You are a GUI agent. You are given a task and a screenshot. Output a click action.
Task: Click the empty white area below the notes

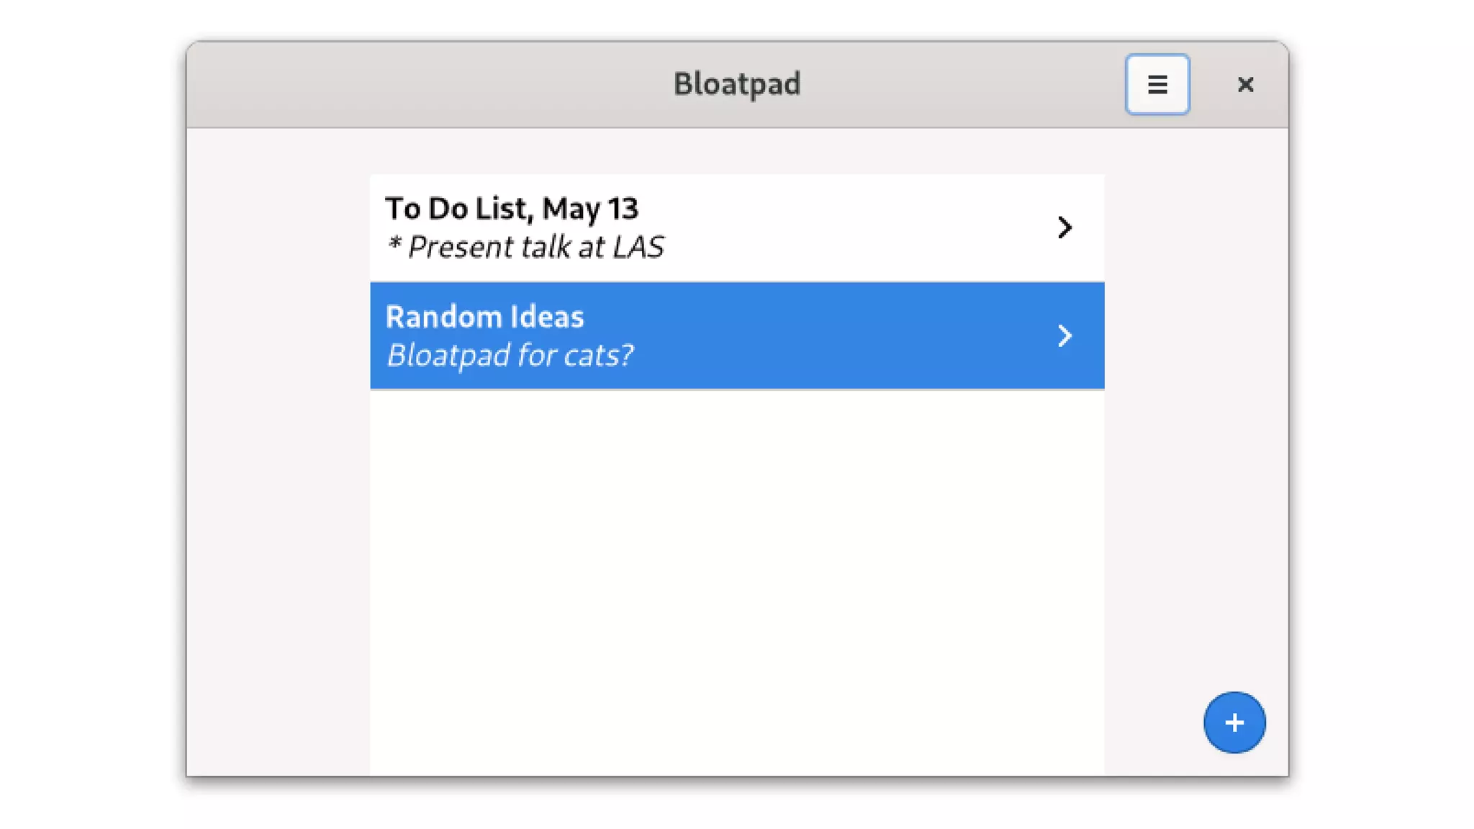pos(736,576)
